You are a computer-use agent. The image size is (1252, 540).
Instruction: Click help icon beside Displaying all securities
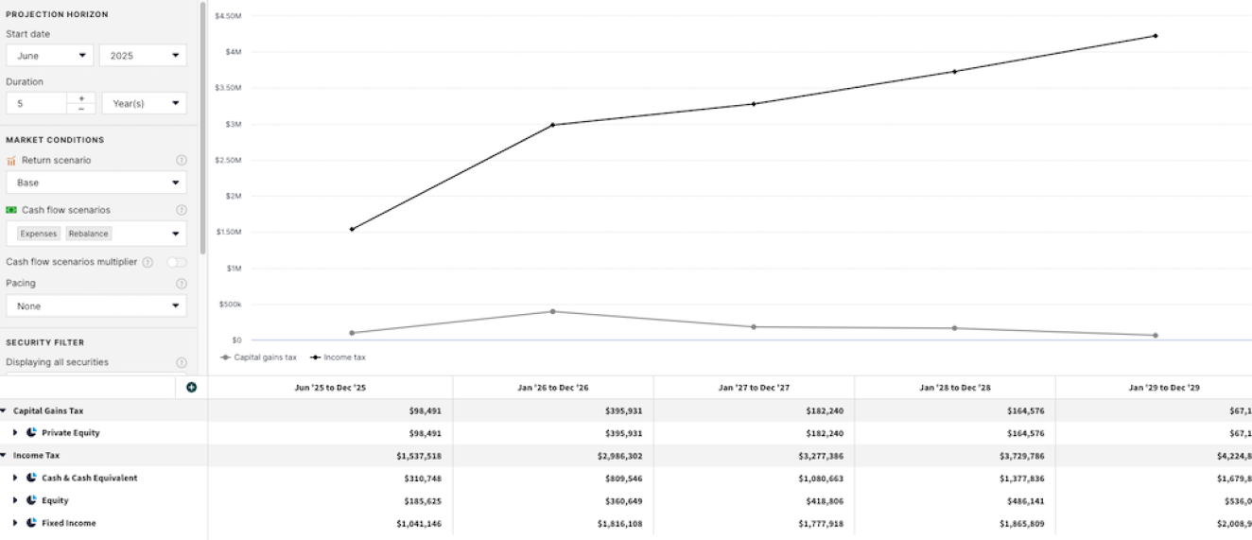pyautogui.click(x=182, y=362)
